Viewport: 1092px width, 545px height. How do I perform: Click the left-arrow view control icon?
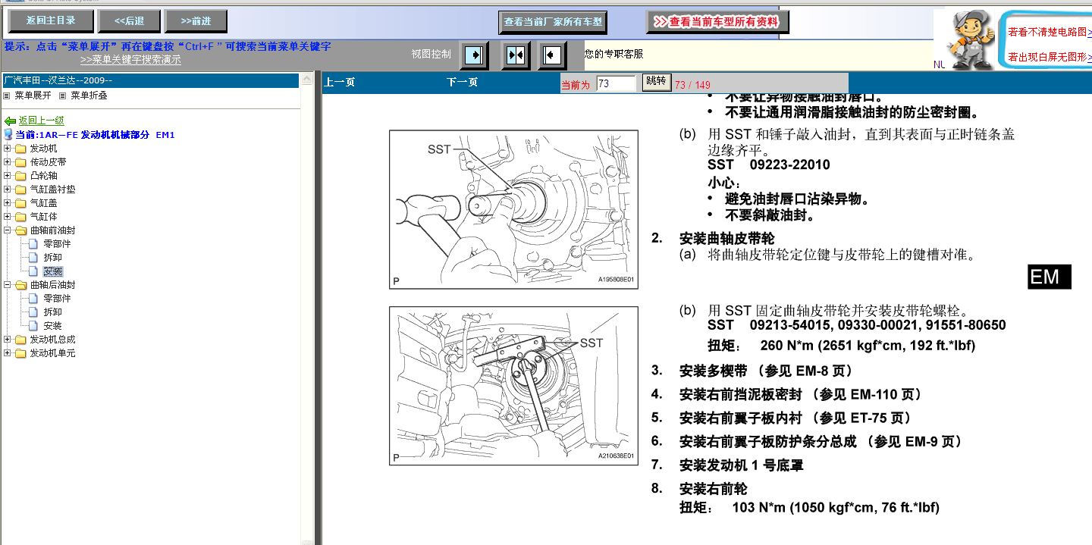553,55
